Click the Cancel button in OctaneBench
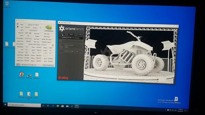The width and height of the screenshot is (205, 115). 71,34
